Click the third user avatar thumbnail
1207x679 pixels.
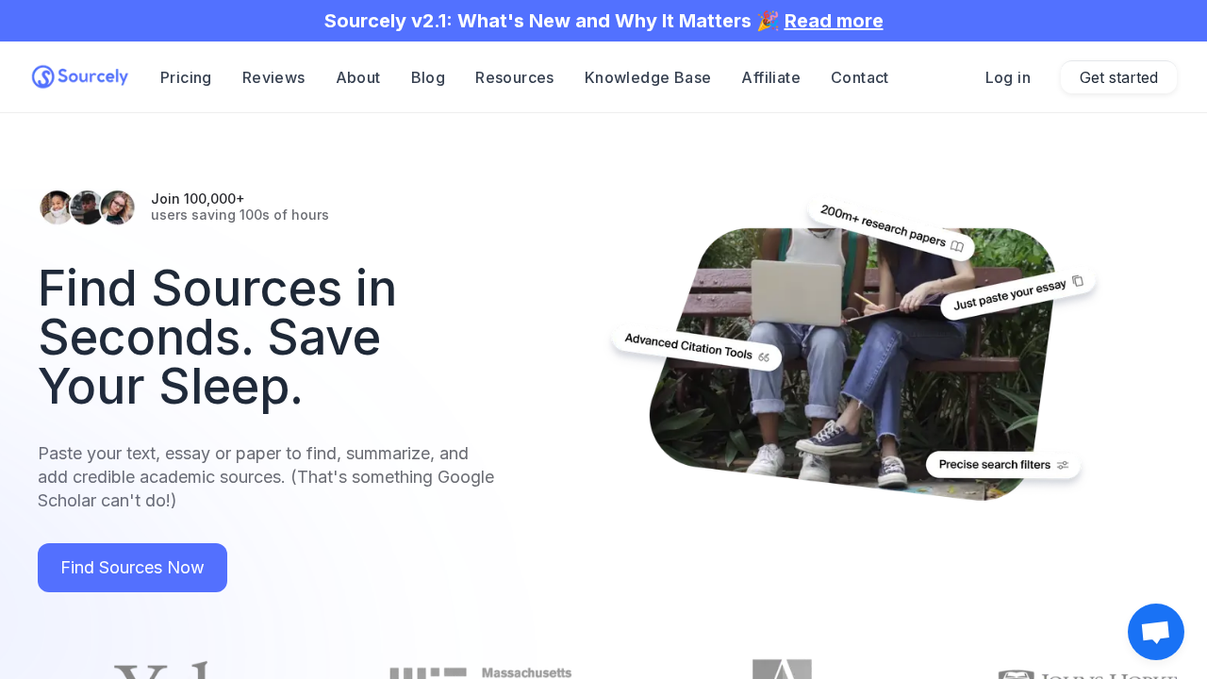click(x=118, y=207)
